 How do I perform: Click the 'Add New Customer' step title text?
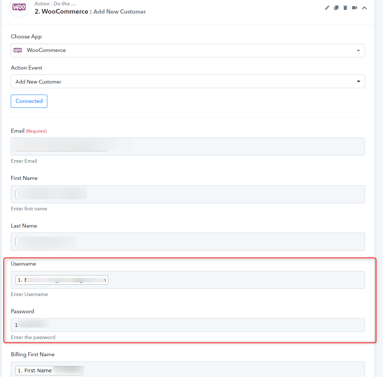tap(120, 12)
